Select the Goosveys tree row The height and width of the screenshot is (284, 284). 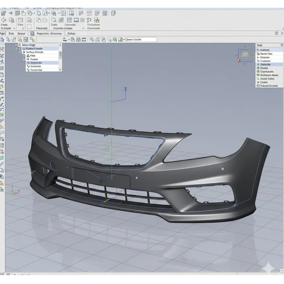(42, 63)
